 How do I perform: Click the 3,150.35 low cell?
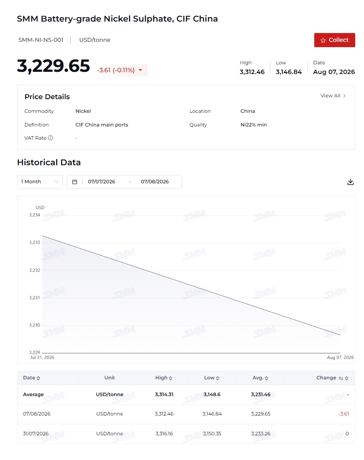click(212, 434)
